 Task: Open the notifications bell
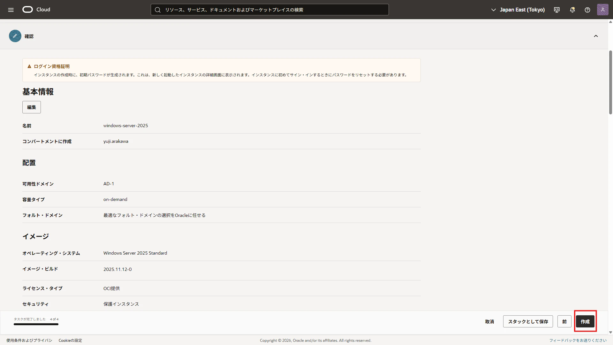(x=572, y=10)
